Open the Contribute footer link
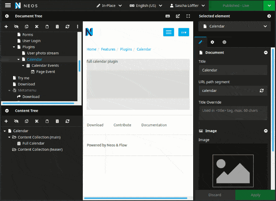 (122, 125)
